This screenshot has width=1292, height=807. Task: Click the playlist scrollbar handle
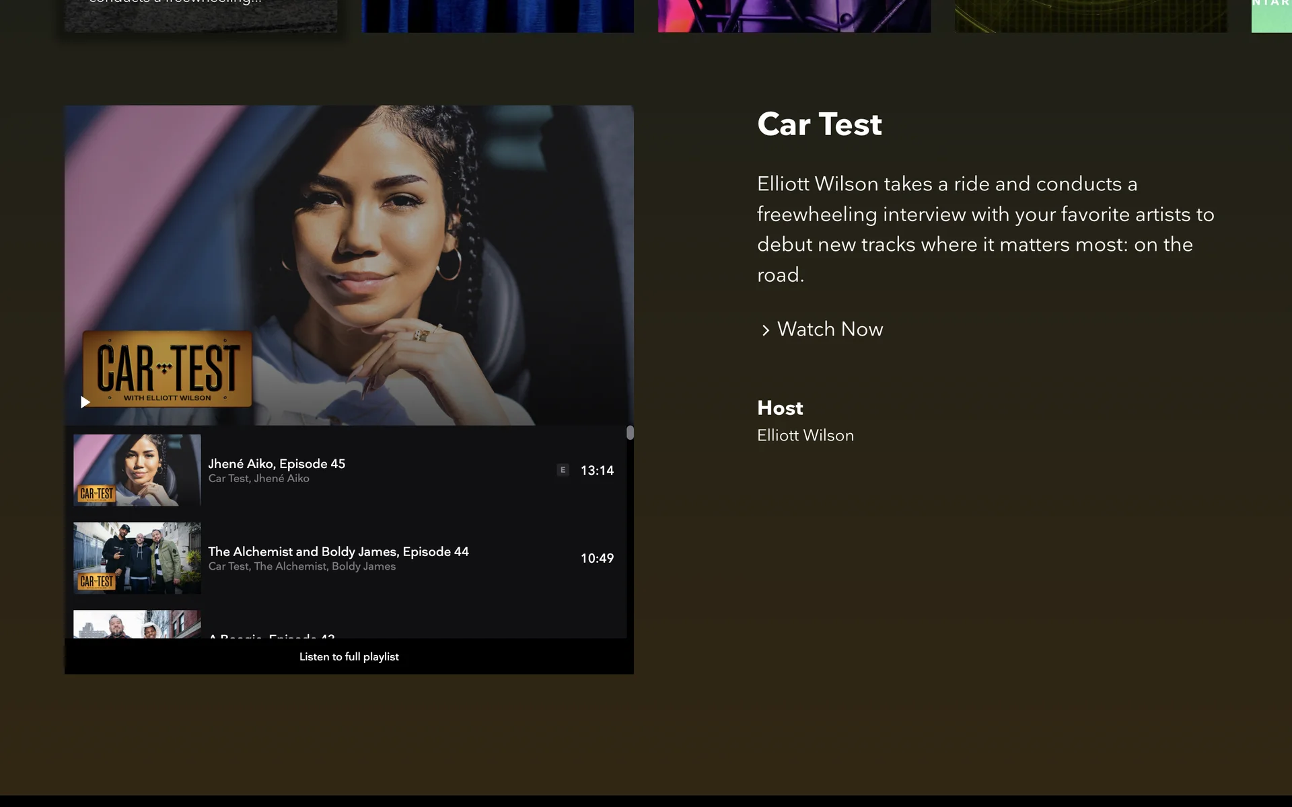pyautogui.click(x=630, y=432)
